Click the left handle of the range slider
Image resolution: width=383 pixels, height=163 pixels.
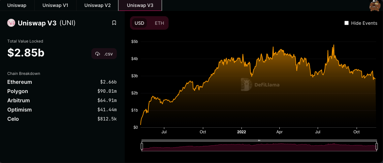[142, 147]
